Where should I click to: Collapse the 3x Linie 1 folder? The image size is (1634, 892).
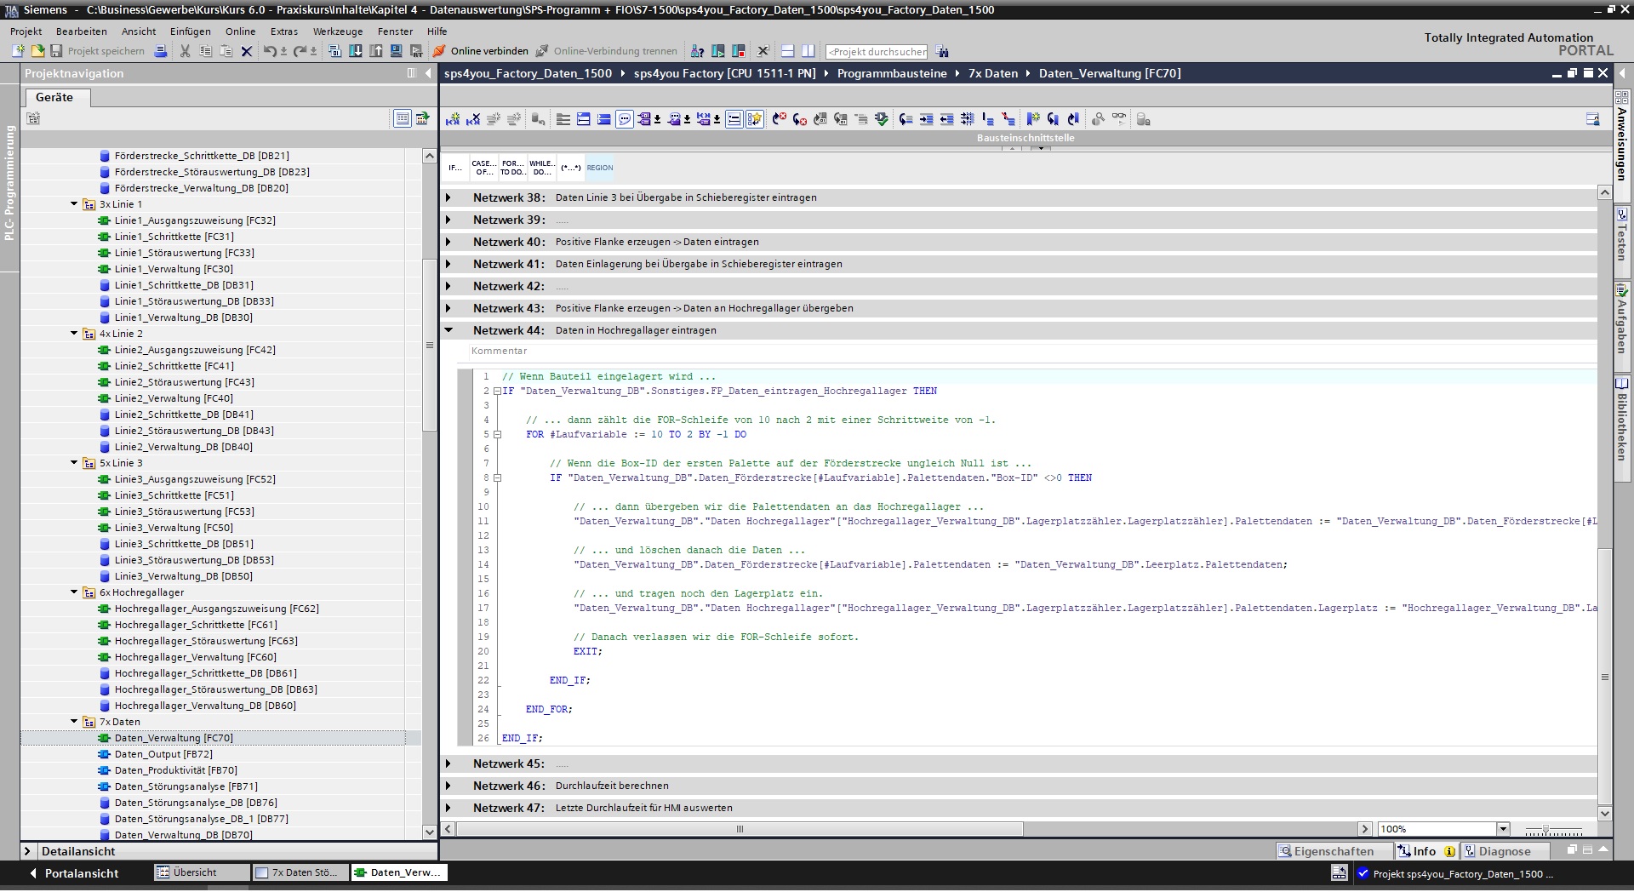74,204
